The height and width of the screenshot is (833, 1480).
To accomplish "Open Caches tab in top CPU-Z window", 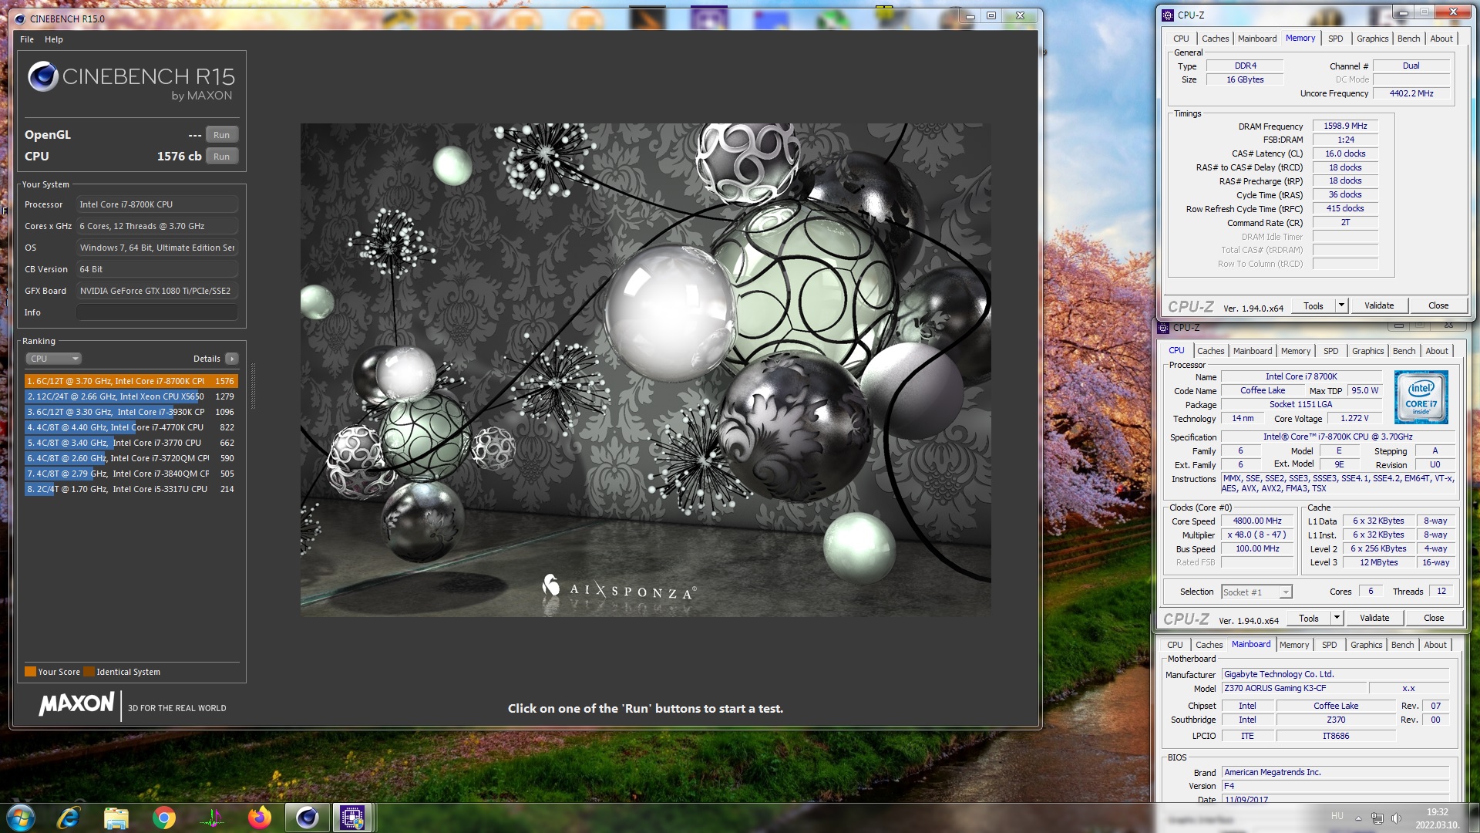I will 1216,39.
